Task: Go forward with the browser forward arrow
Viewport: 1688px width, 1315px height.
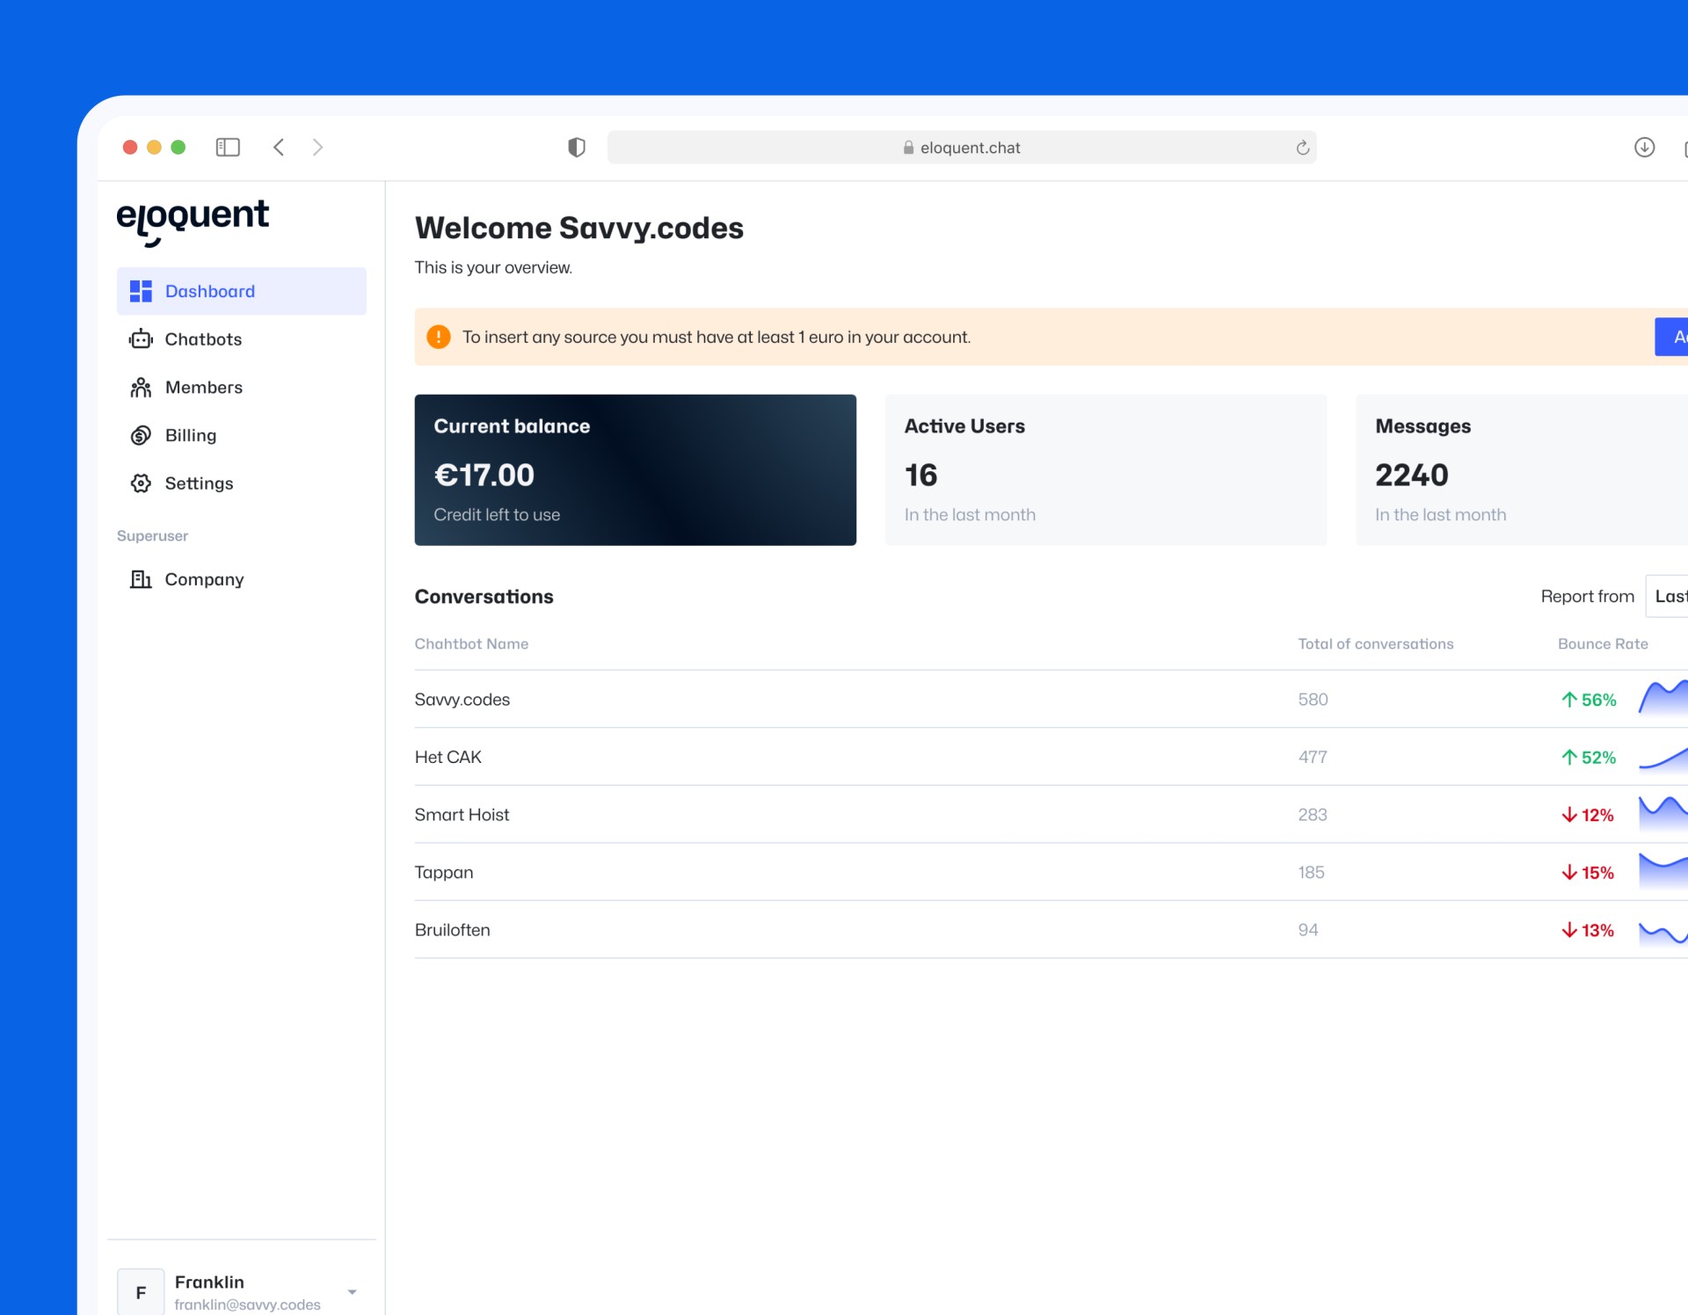Action: [317, 147]
